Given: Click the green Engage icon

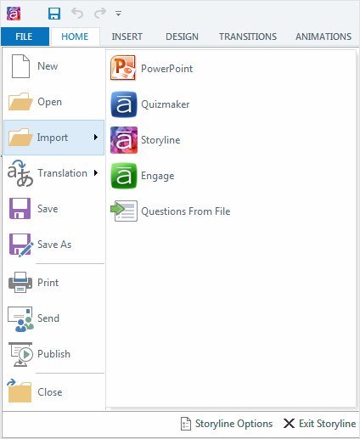Looking at the screenshot, I should 123,176.
